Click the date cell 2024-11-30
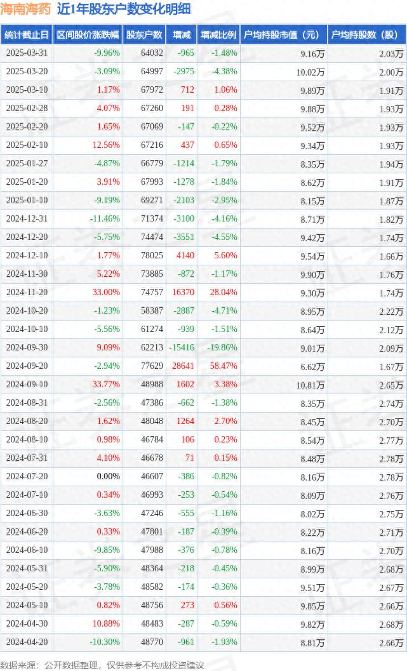This screenshot has height=671, width=407. click(x=27, y=274)
